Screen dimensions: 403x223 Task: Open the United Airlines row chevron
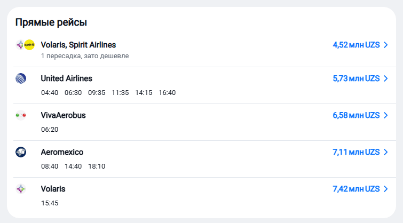[x=385, y=78]
